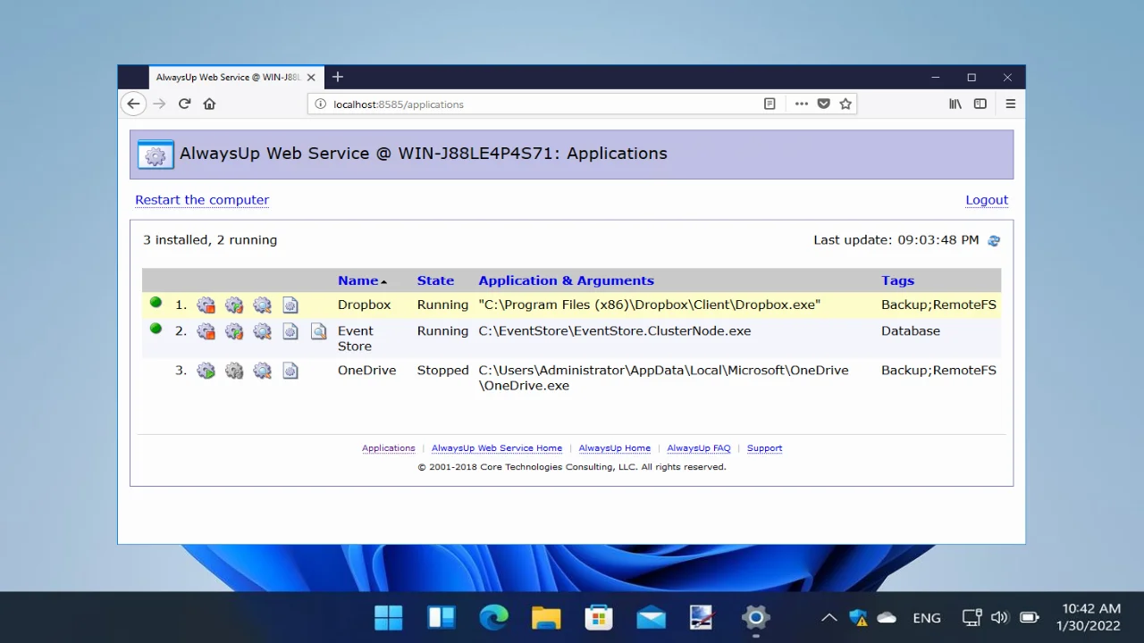
Task: Refresh the list via the Last update icon
Action: (994, 240)
